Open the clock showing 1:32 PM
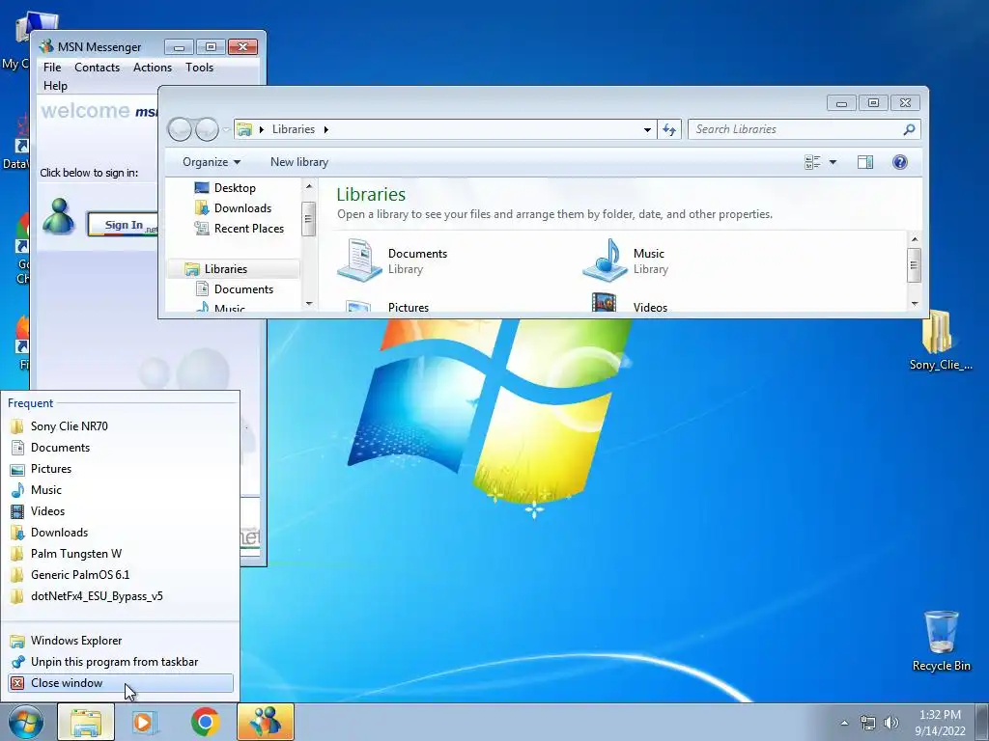 pyautogui.click(x=940, y=723)
